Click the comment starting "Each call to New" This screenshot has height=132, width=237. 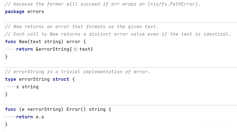(x=118, y=34)
